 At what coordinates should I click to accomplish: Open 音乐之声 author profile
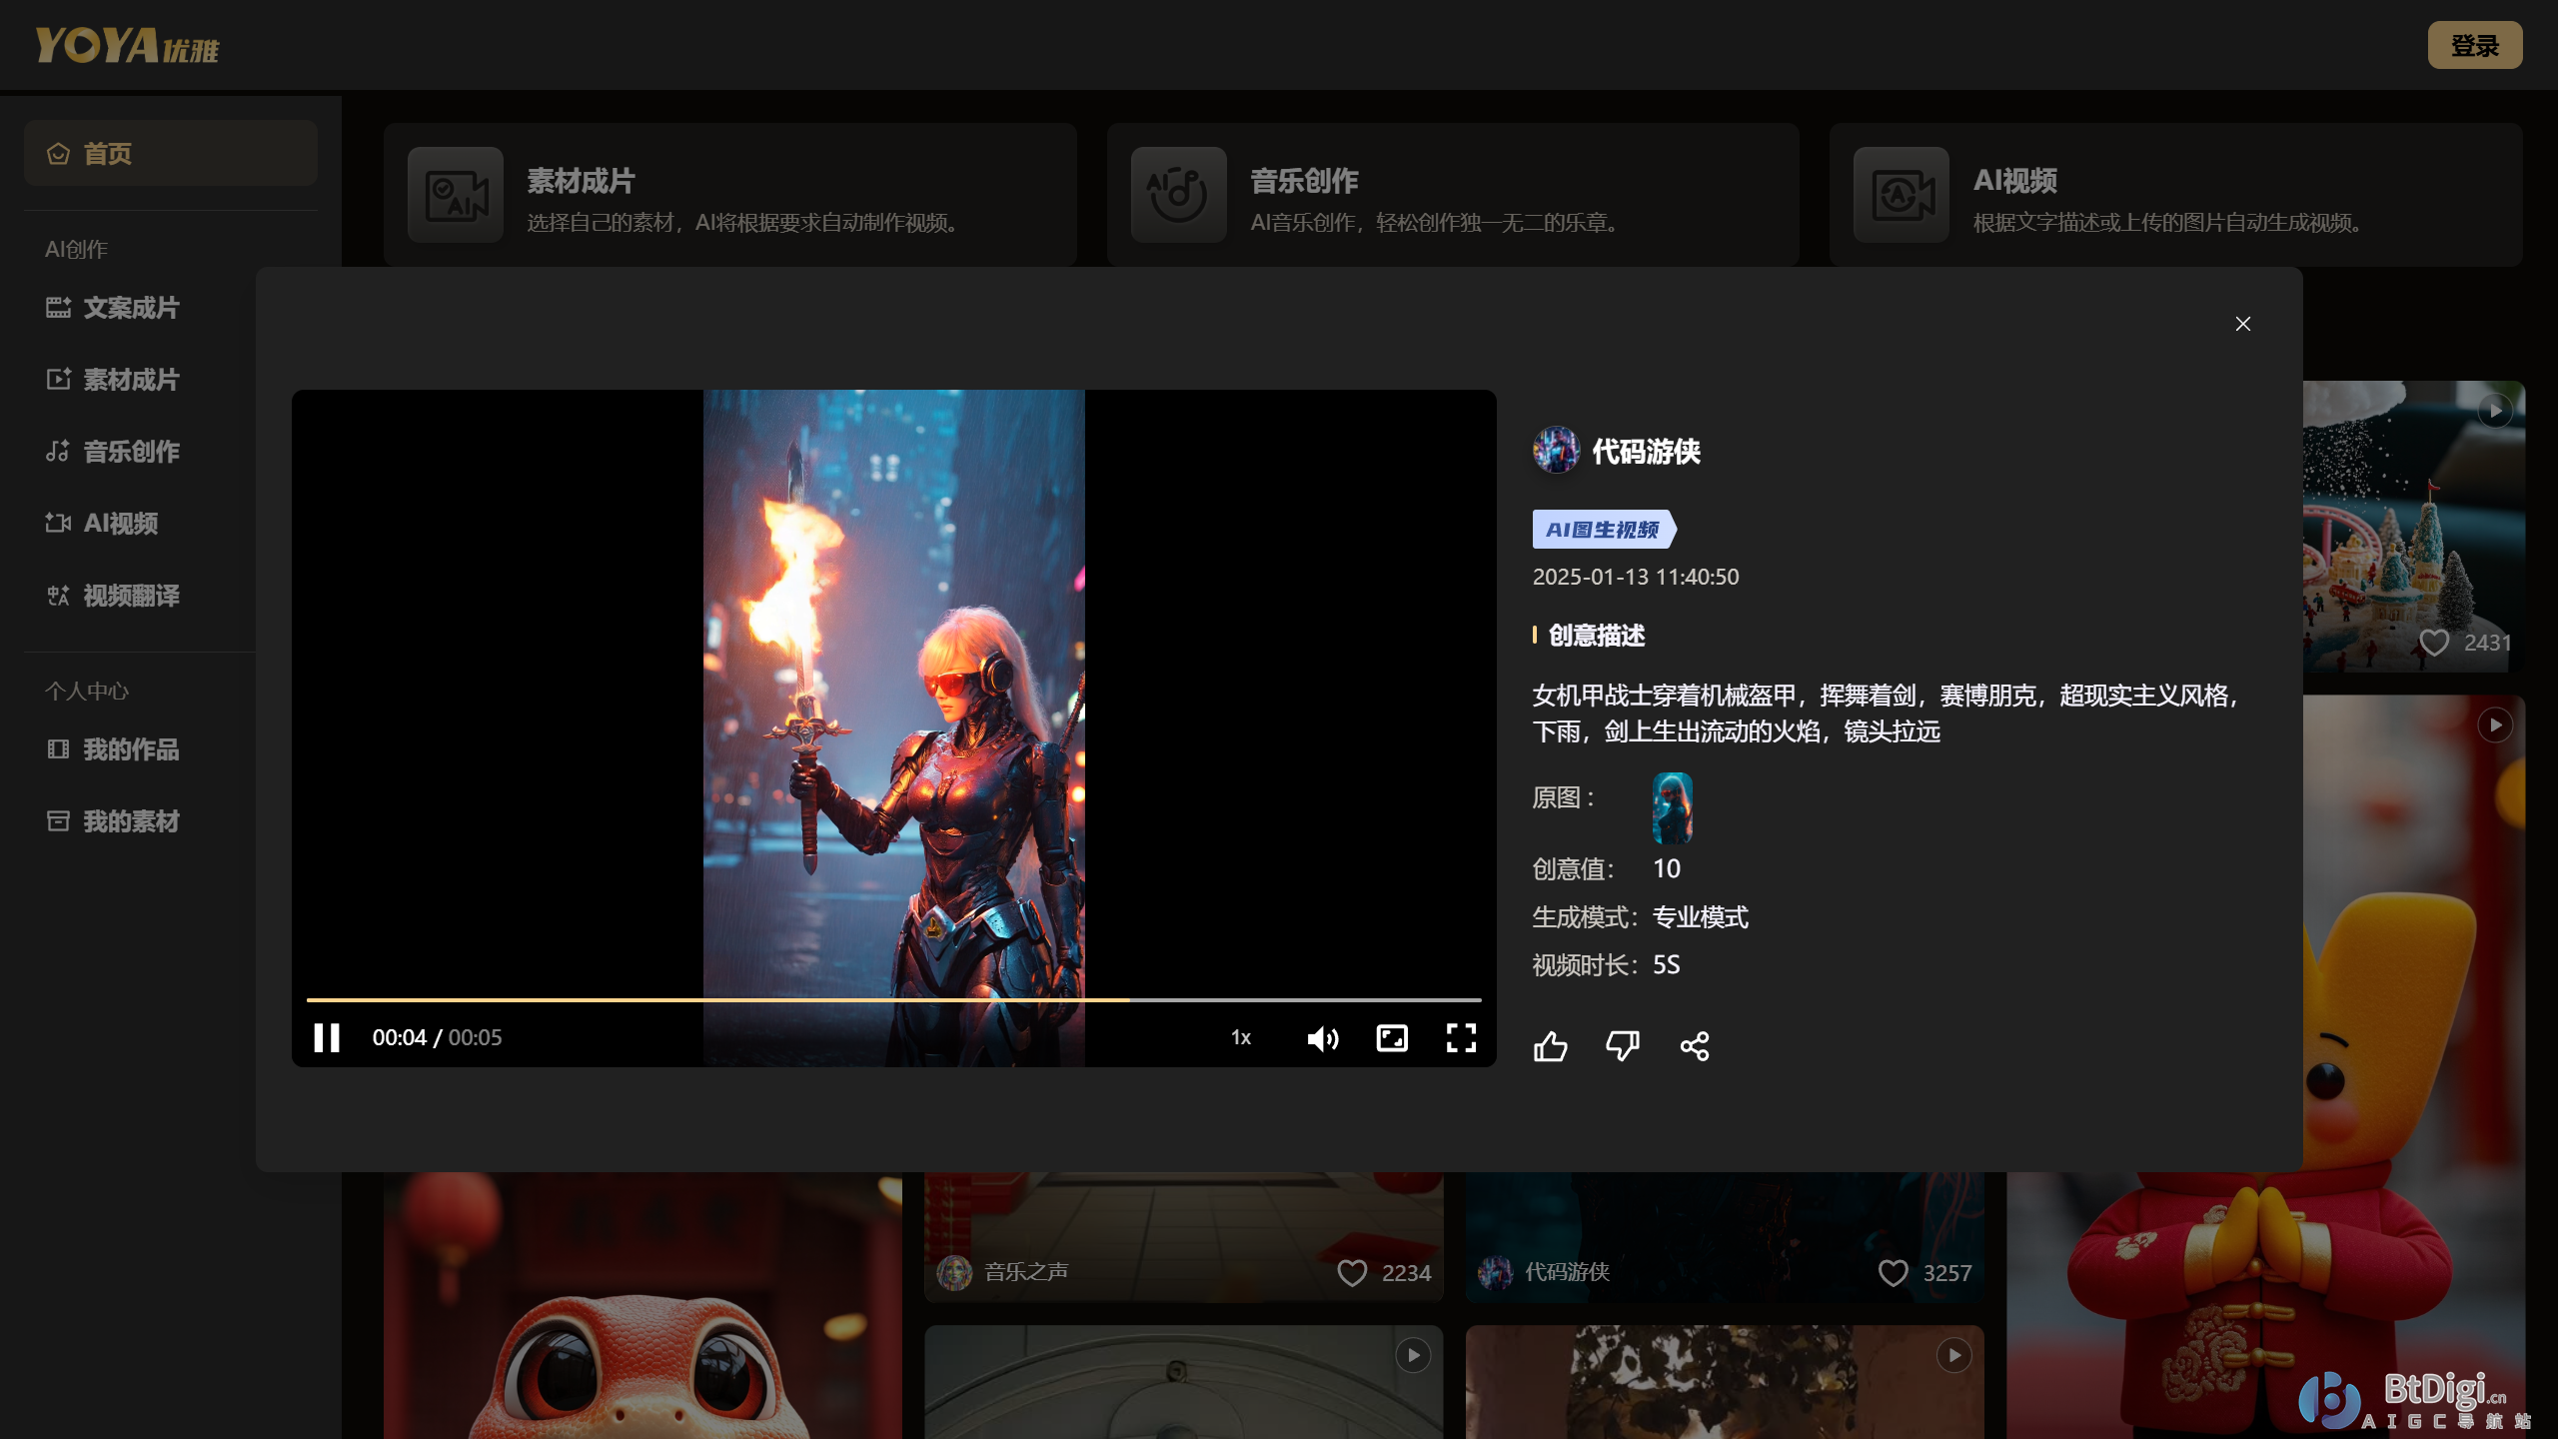(x=1026, y=1271)
